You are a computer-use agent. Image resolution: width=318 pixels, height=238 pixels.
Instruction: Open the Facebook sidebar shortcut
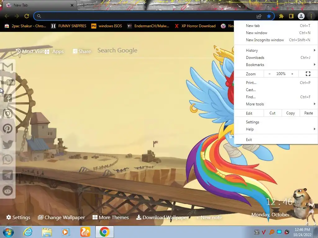tap(8, 98)
